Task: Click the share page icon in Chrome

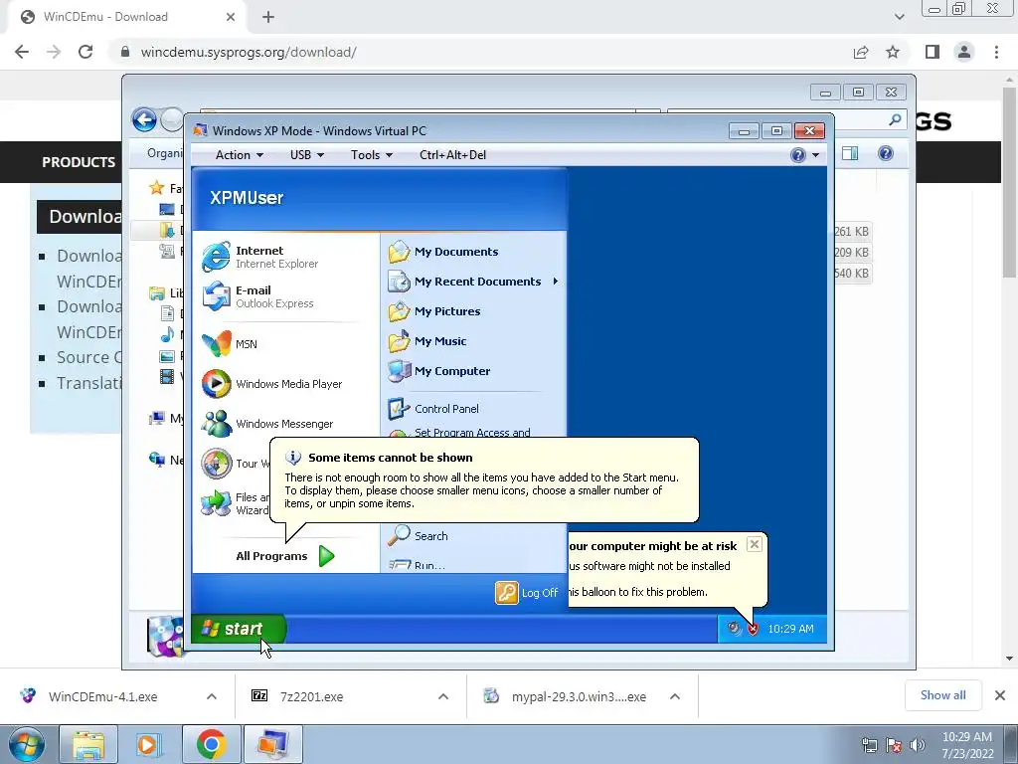Action: (x=861, y=52)
